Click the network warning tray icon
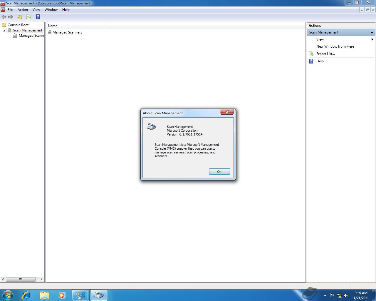 click(x=339, y=295)
